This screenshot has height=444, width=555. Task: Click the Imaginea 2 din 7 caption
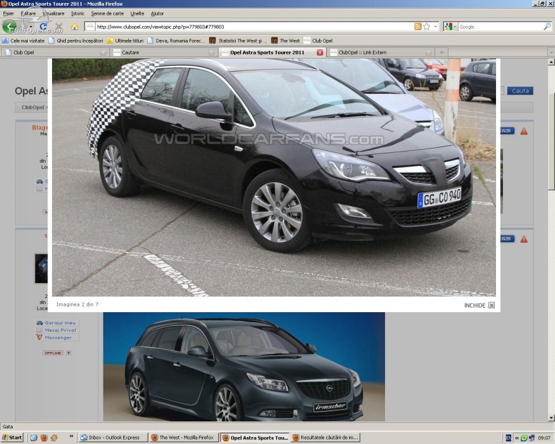point(77,305)
